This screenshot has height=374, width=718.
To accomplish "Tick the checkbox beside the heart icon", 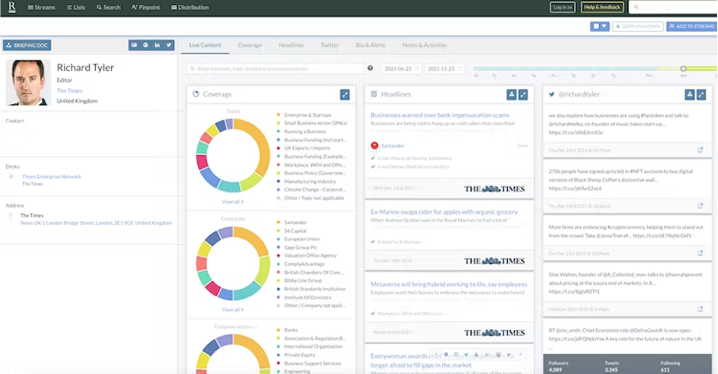I will (x=596, y=27).
